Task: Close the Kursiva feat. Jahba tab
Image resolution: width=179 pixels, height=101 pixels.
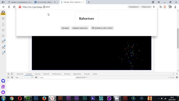Action: click(x=57, y=2)
